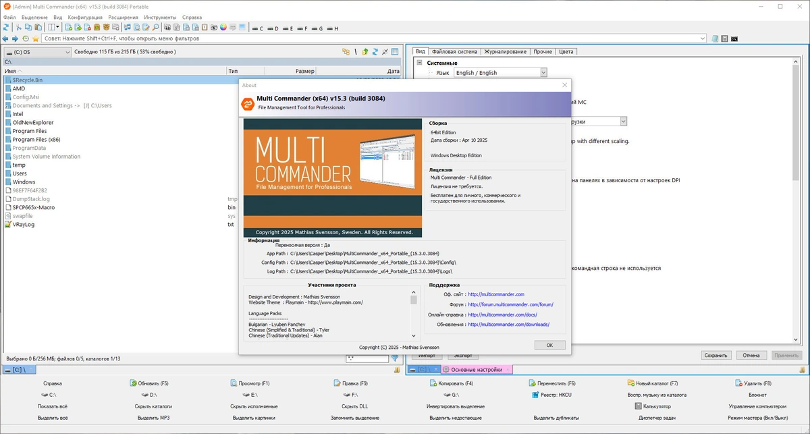Open the Выделение menu

tap(34, 17)
